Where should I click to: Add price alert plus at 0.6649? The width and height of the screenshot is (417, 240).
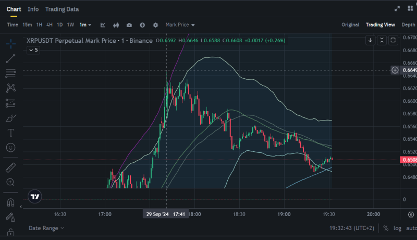(x=395, y=70)
